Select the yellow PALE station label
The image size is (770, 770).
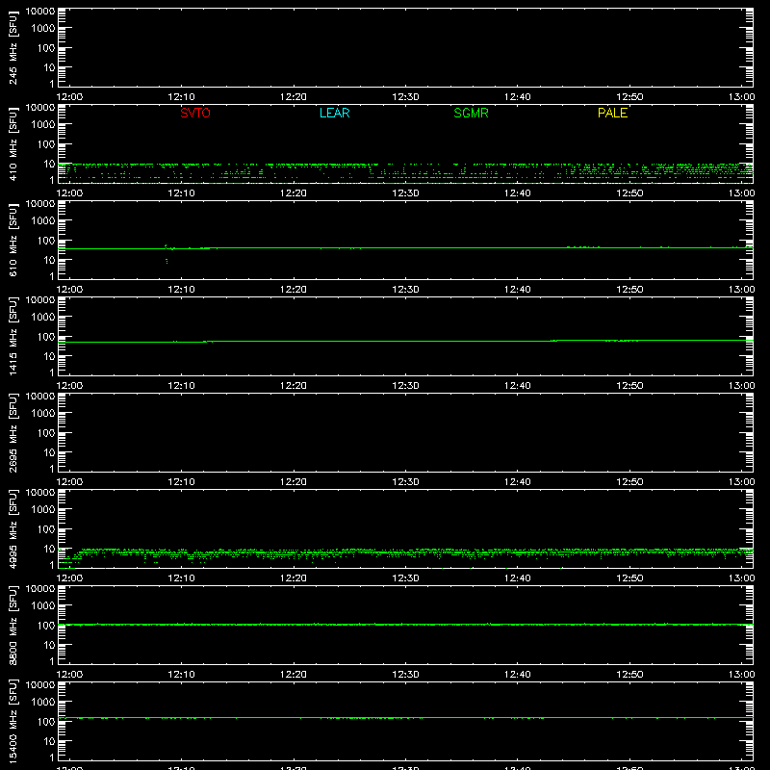tap(612, 113)
